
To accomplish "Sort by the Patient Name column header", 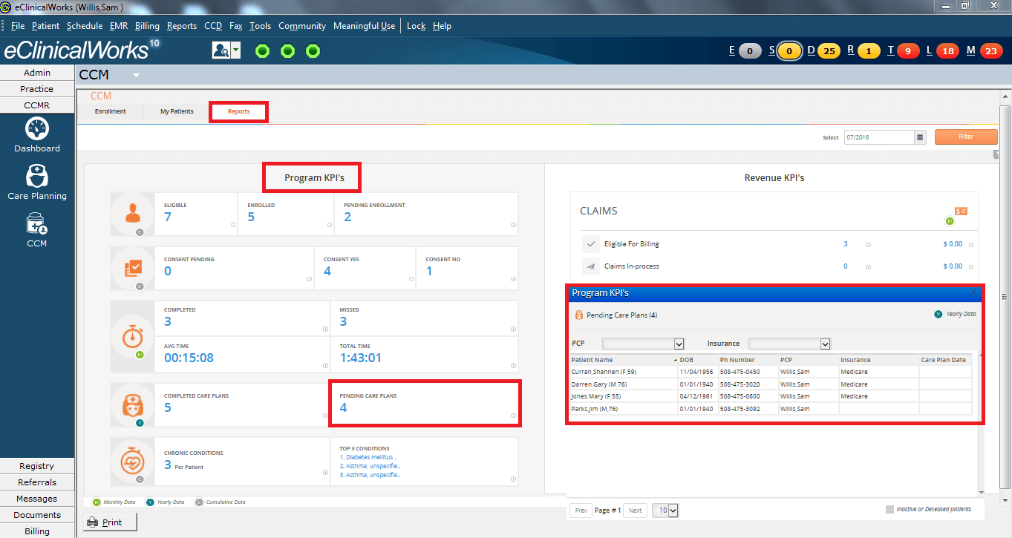I will (622, 360).
